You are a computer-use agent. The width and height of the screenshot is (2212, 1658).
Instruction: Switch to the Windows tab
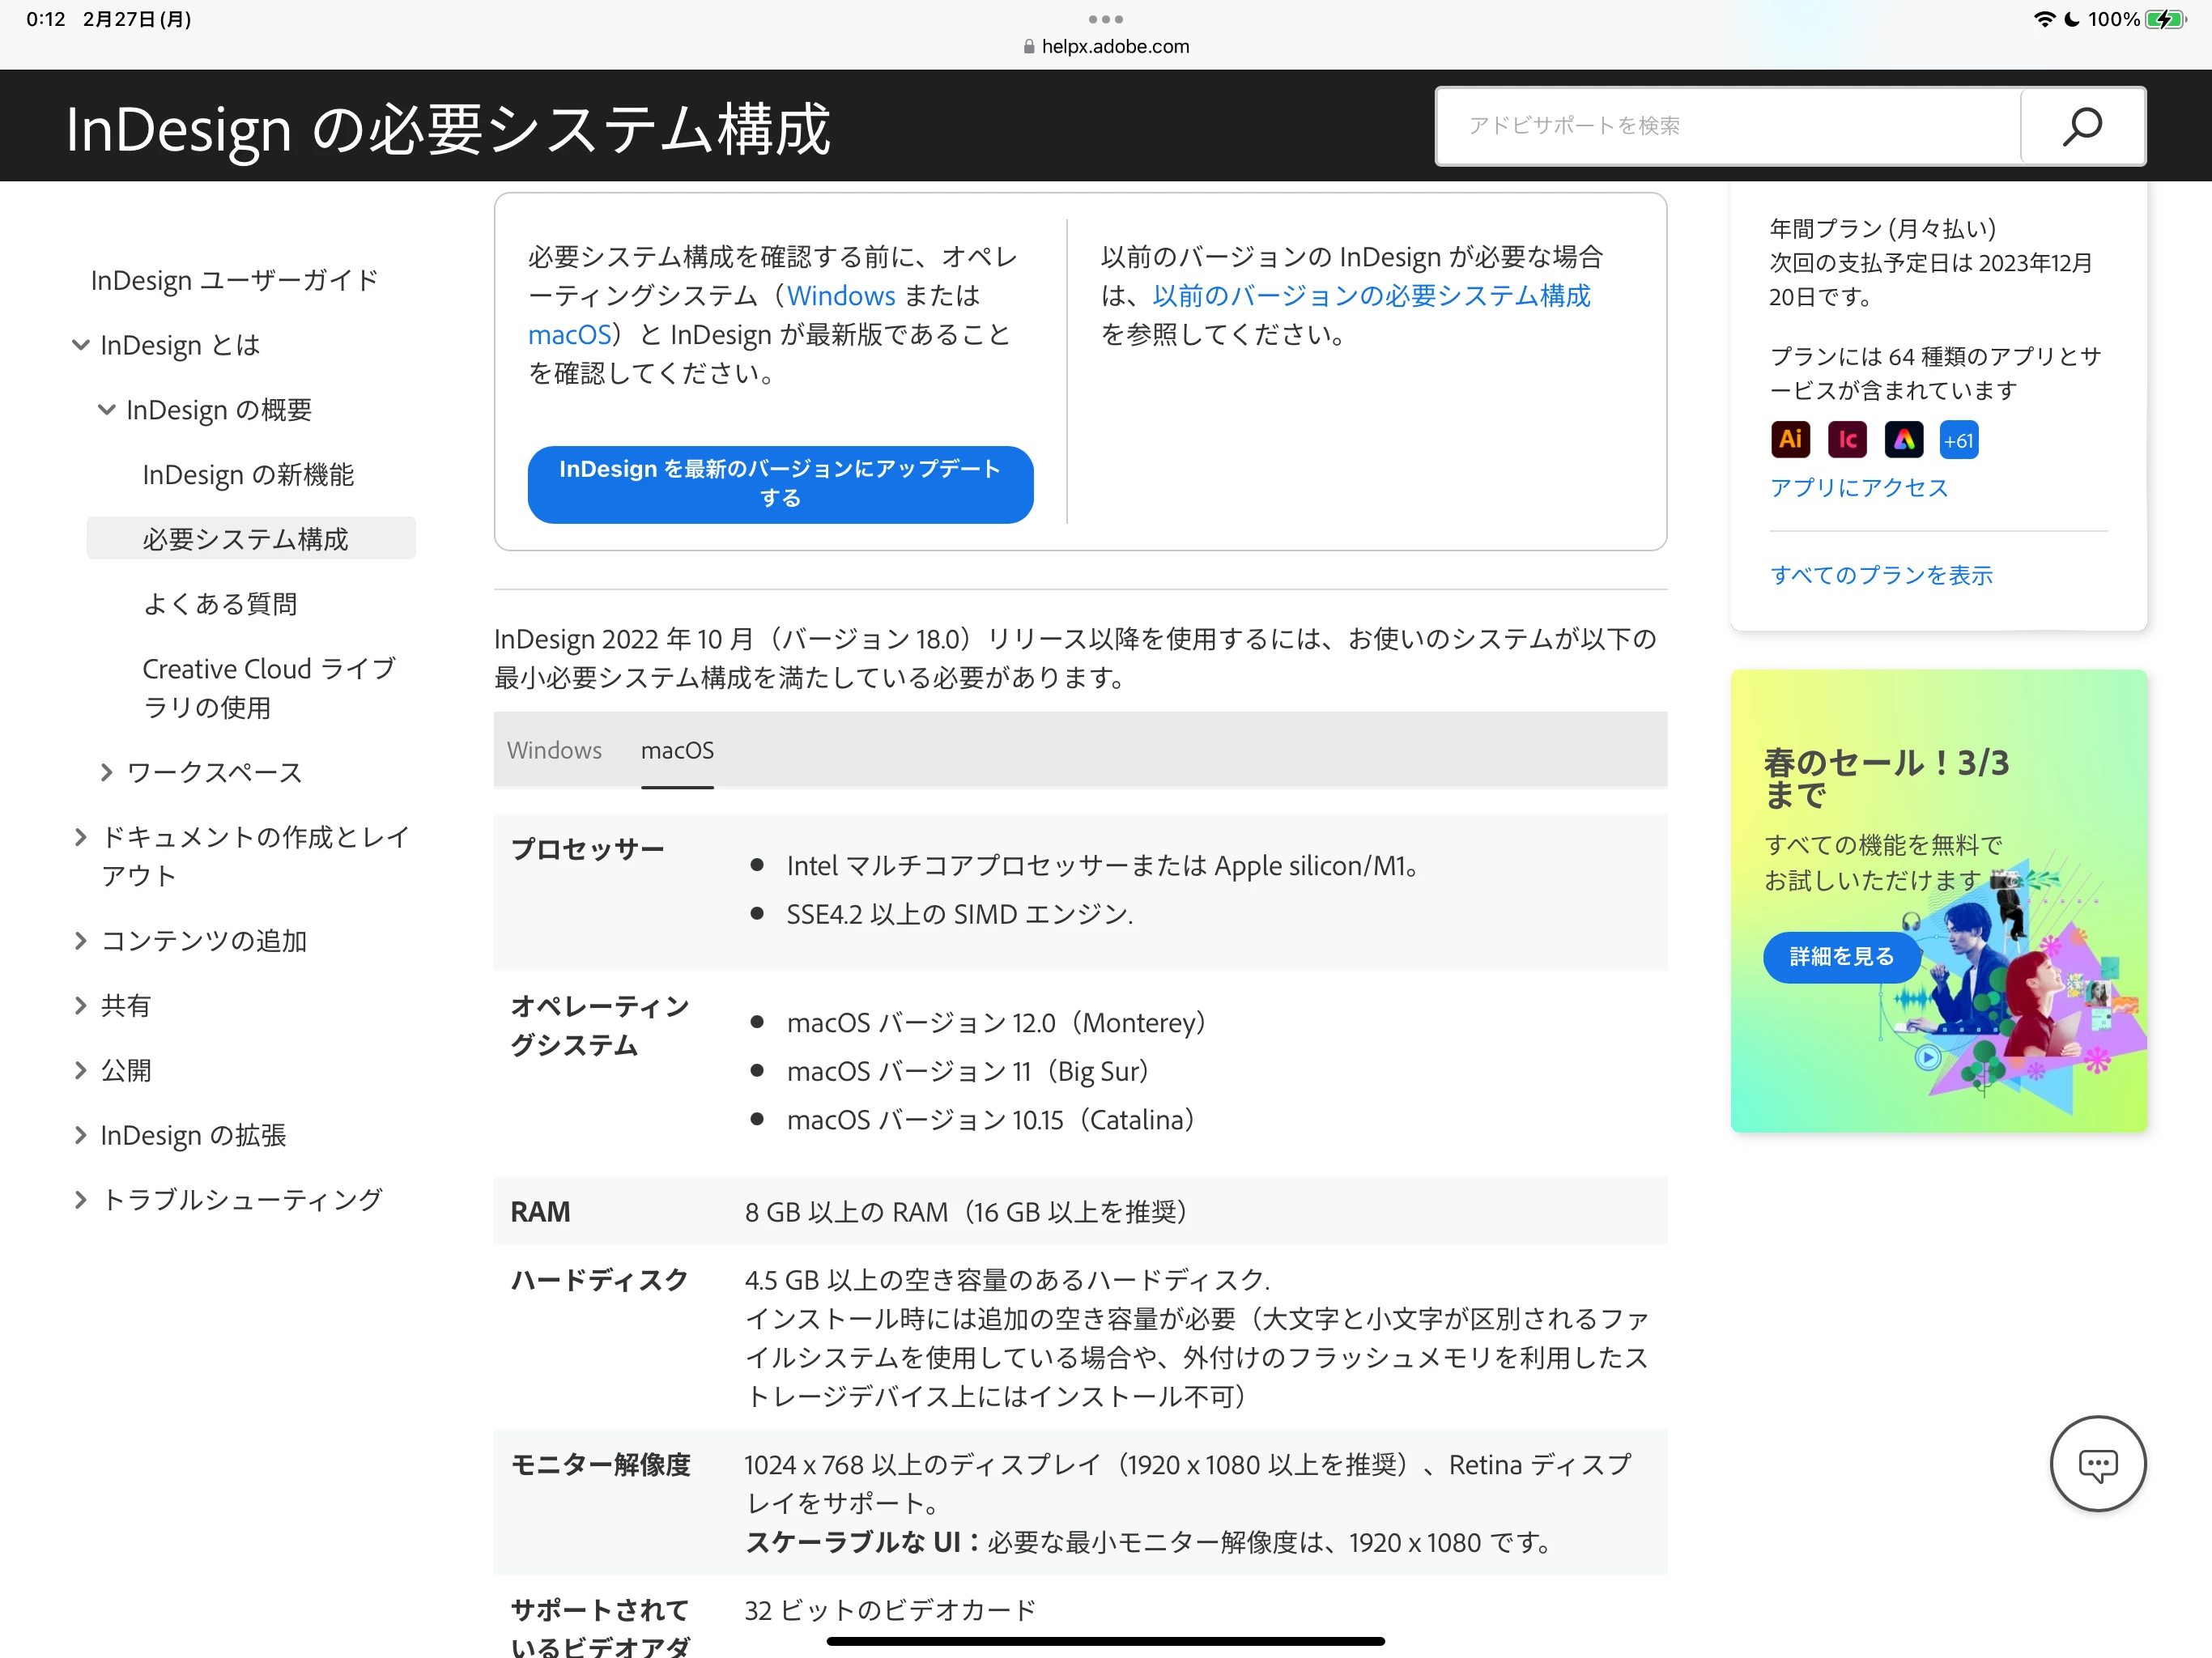point(554,750)
